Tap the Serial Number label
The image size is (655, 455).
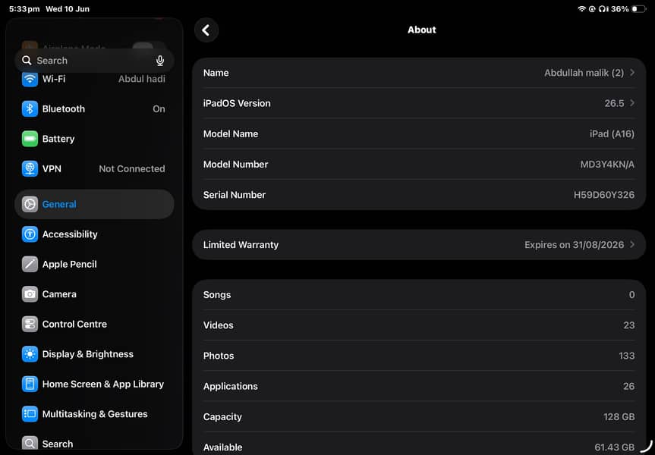[x=234, y=195]
